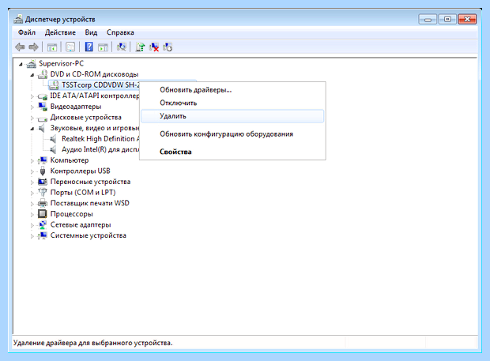Select the Сетевые адаптеры network icon
The width and height of the screenshot is (490, 361).
point(43,225)
